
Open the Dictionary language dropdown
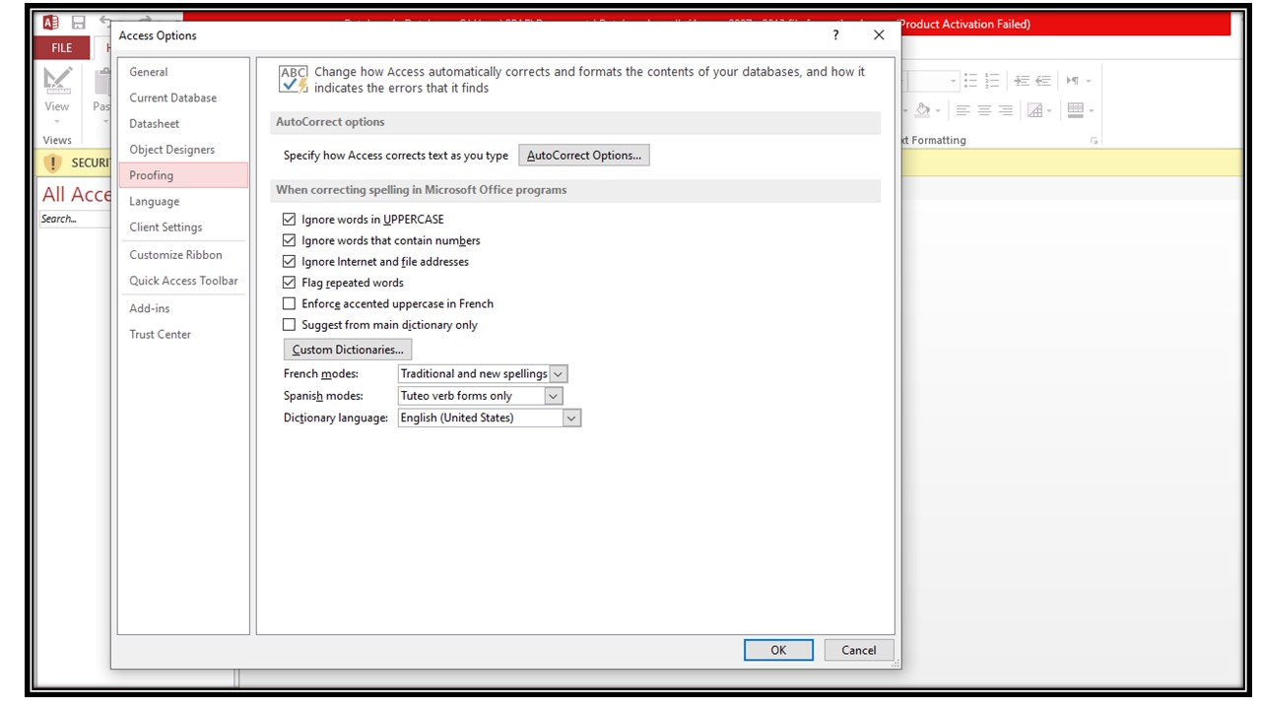click(571, 418)
